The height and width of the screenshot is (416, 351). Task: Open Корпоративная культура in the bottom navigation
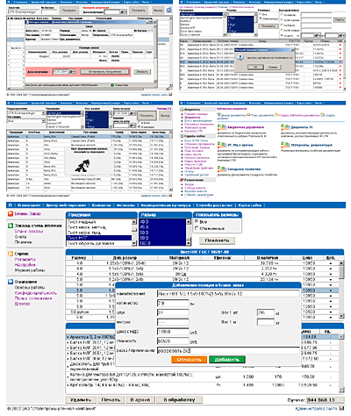166,205
